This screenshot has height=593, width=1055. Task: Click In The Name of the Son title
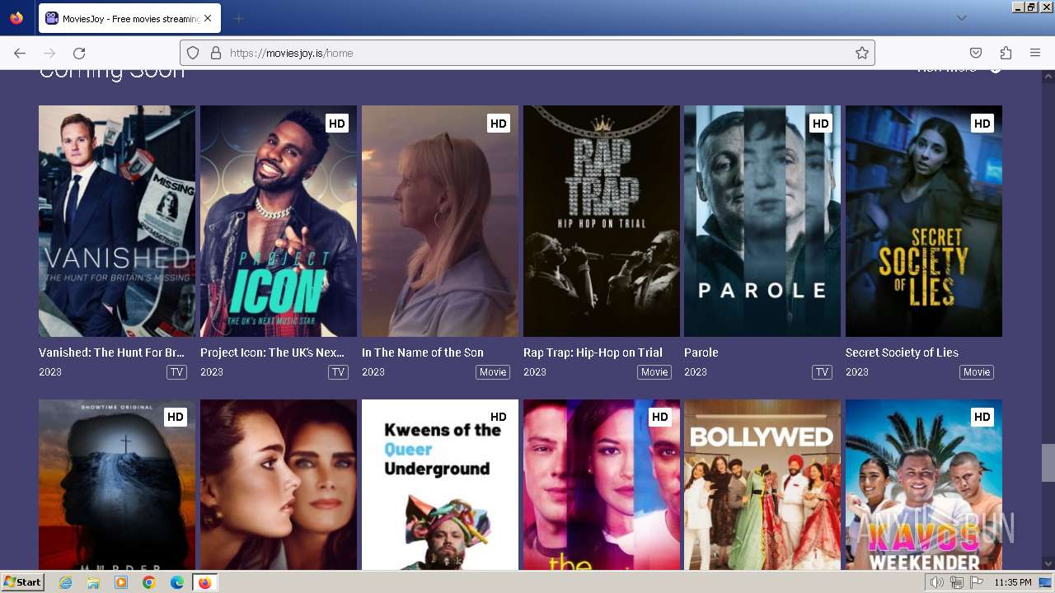(423, 353)
